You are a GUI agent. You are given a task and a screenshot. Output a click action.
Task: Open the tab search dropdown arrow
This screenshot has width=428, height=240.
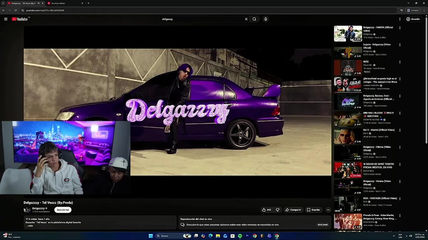point(3,3)
